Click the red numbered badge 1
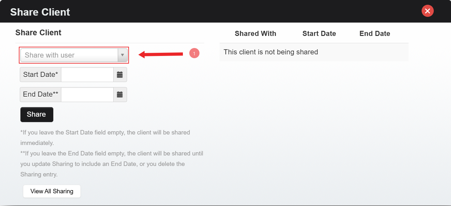 (x=194, y=53)
